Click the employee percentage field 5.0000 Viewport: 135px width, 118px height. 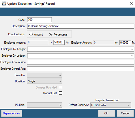59,43
